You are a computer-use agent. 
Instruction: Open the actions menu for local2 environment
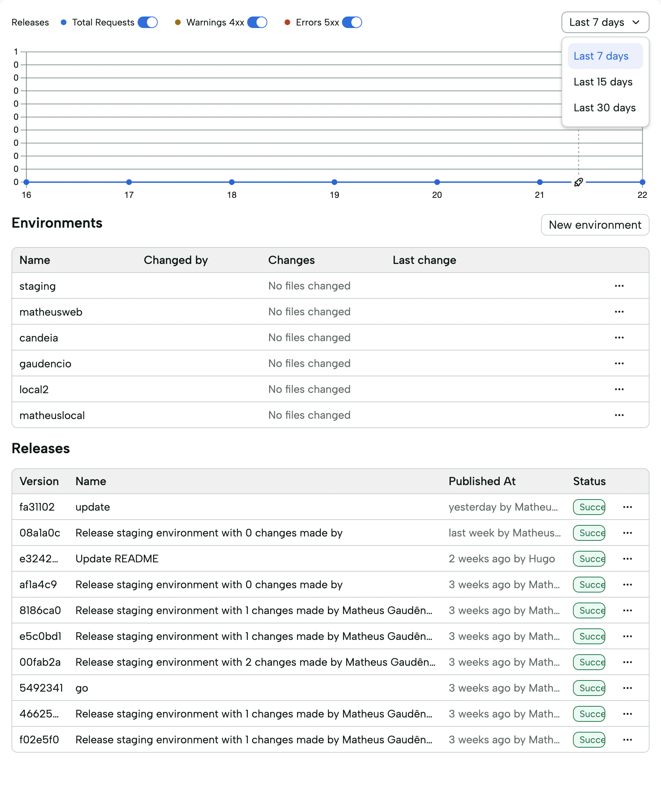tap(619, 389)
